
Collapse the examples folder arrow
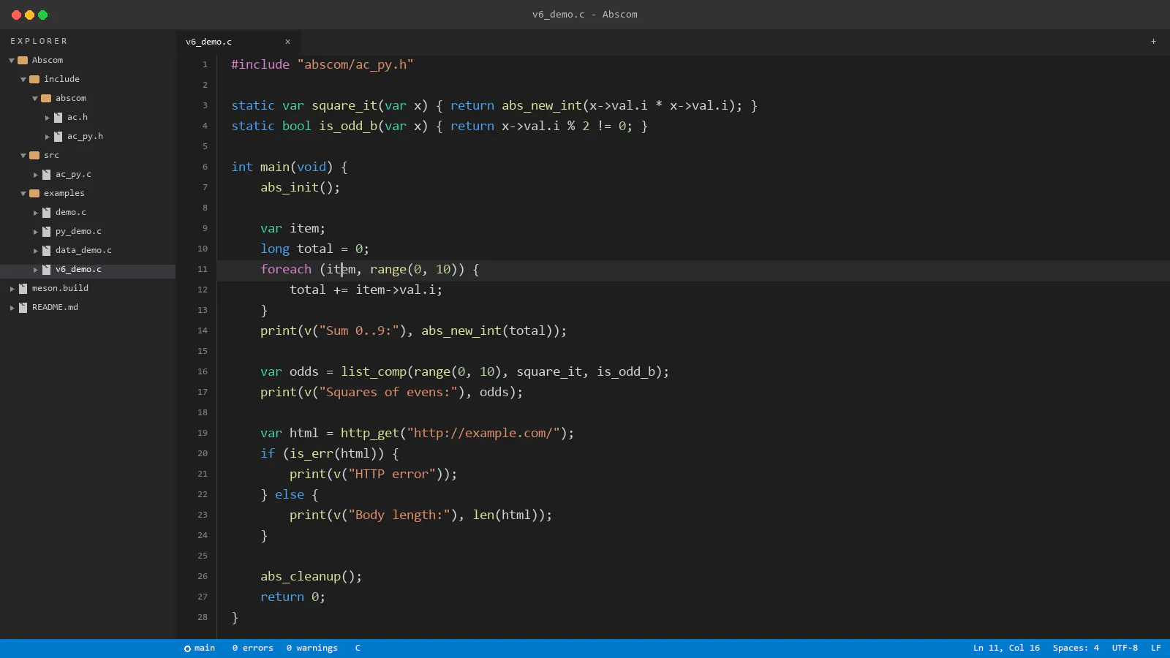pyautogui.click(x=23, y=194)
